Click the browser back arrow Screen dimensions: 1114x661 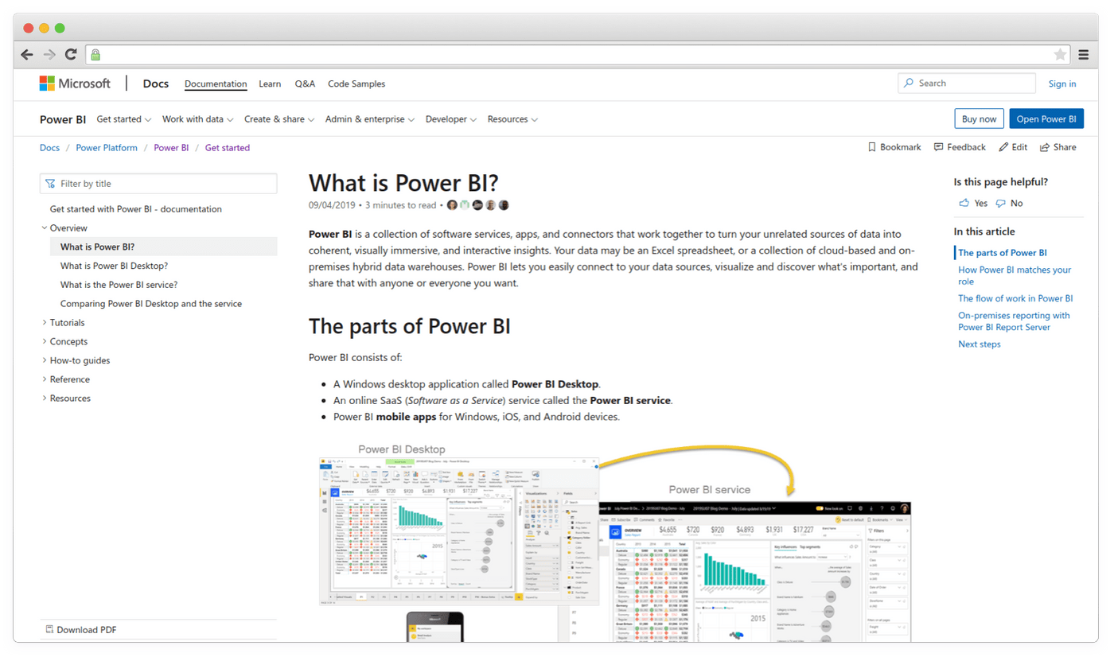pos(27,55)
